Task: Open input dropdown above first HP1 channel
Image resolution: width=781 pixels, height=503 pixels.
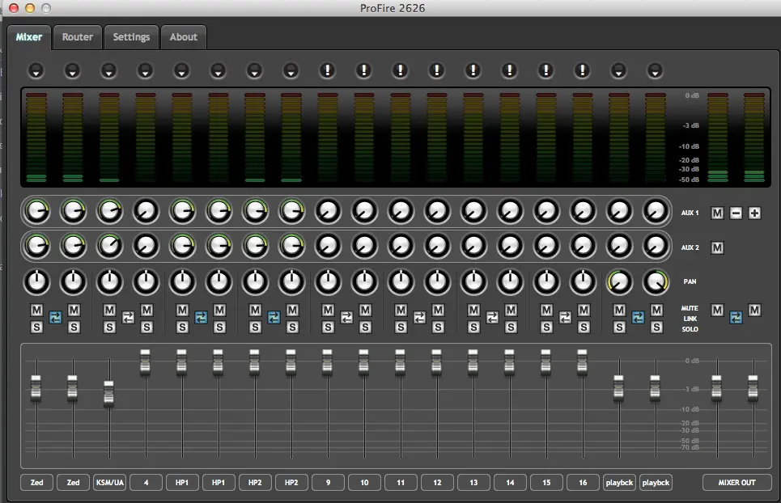Action: click(181, 70)
